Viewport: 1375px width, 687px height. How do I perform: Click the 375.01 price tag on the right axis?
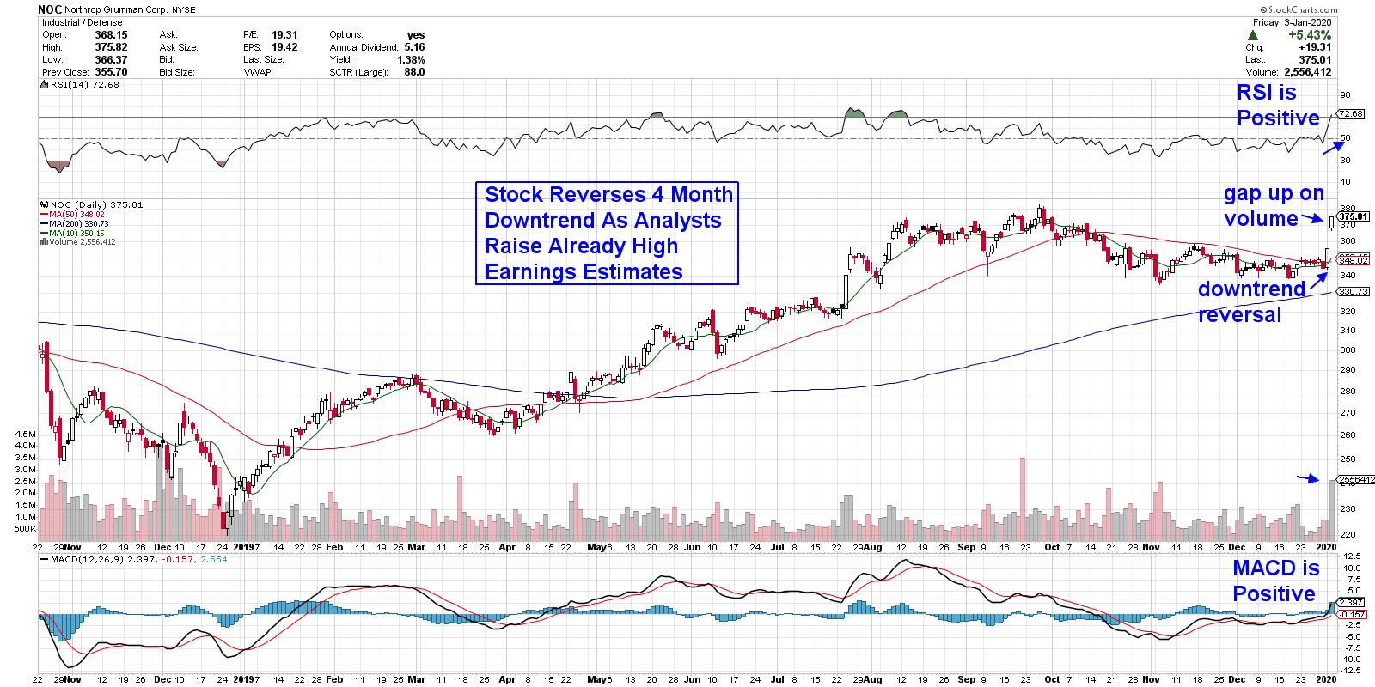click(1353, 216)
